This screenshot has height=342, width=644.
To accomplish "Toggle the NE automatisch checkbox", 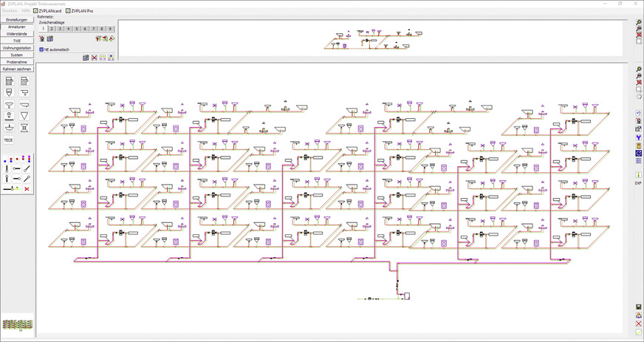I will tap(41, 49).
